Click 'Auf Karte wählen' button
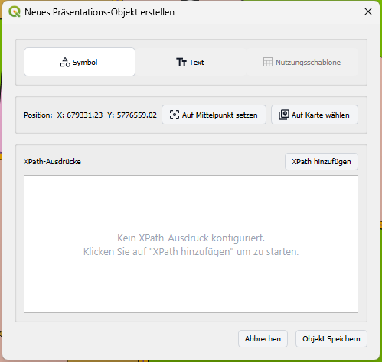 tap(315, 115)
